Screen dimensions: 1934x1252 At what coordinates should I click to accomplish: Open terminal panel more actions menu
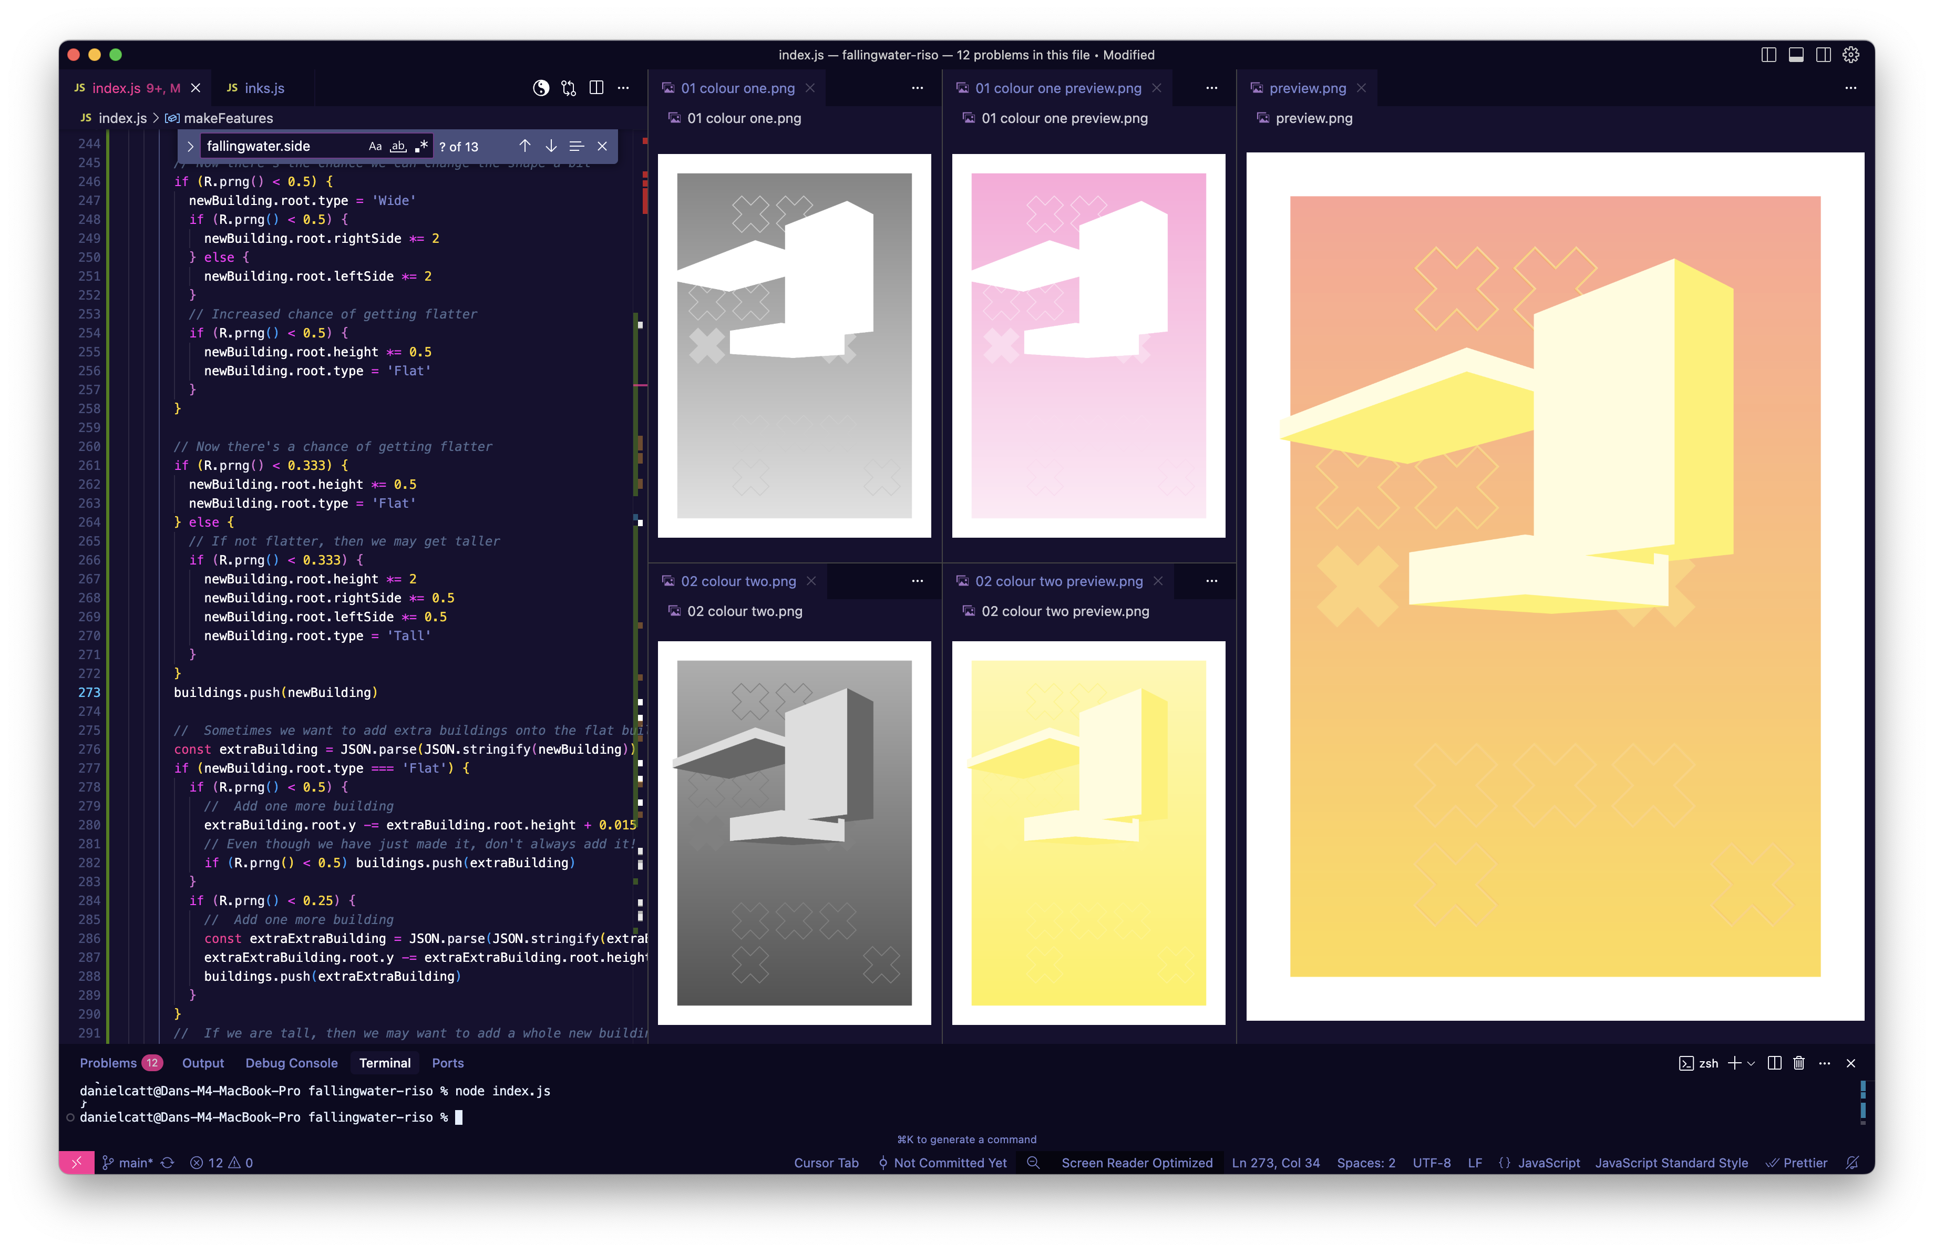click(1824, 1063)
